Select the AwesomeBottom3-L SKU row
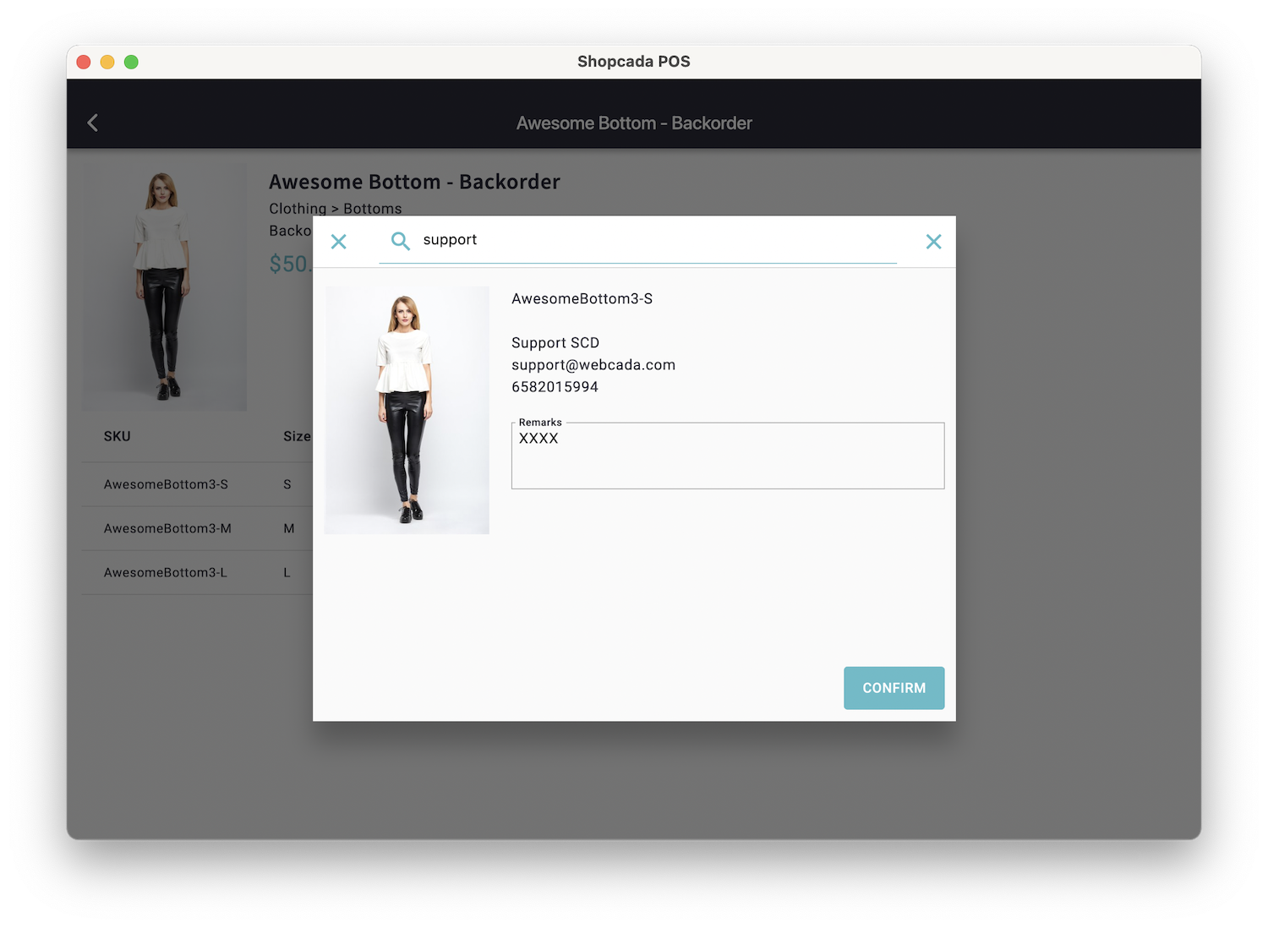The height and width of the screenshot is (928, 1268). pos(197,572)
